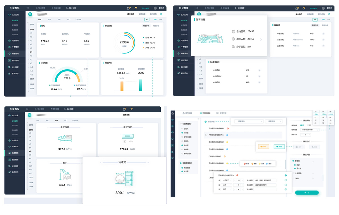The height and width of the screenshot is (215, 339).
Task: Toggle the 王大毛 recipient checkbox
Action: [x=295, y=168]
